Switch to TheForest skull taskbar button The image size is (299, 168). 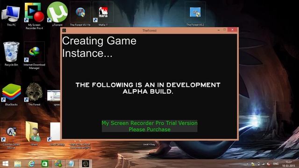(85, 164)
